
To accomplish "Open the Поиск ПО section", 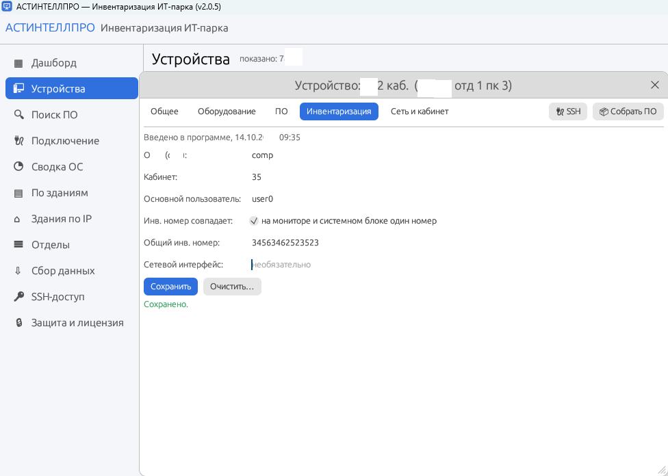I will click(72, 115).
